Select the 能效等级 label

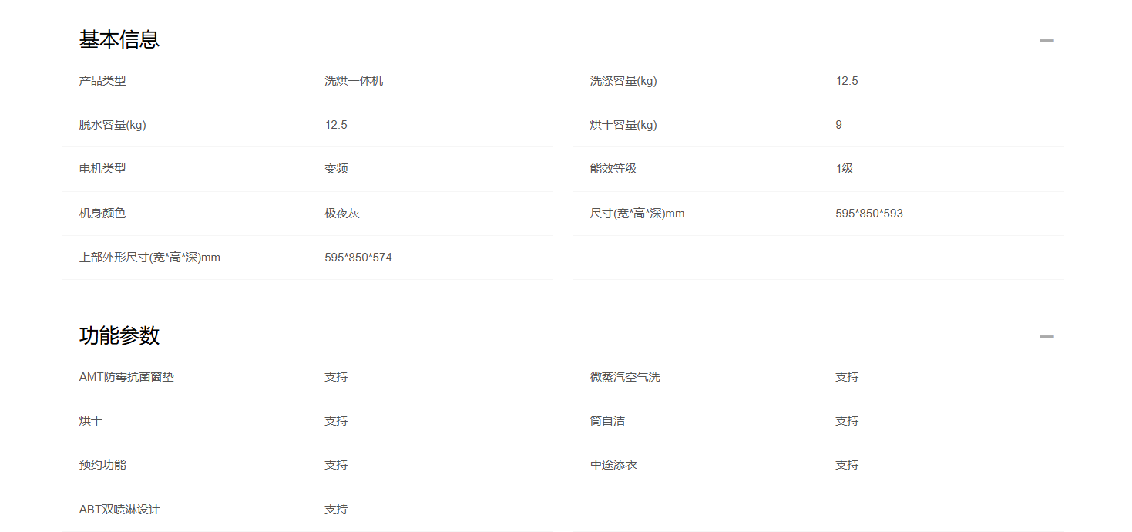tap(613, 169)
